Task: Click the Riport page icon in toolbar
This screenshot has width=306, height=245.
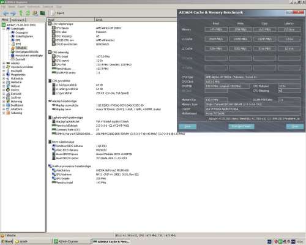Action: tap(53, 13)
